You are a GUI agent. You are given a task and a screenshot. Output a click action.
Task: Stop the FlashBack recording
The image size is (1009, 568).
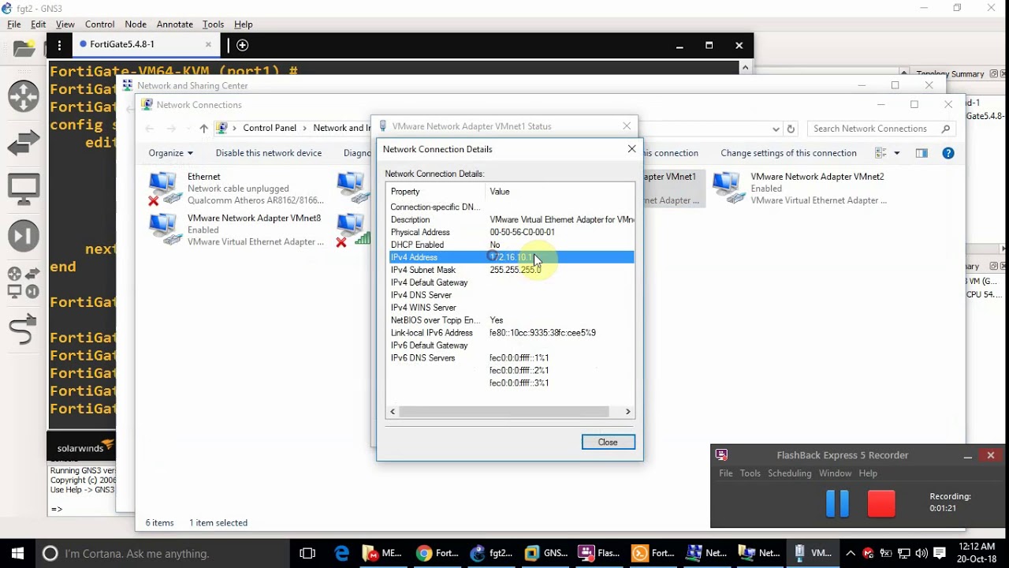881,503
